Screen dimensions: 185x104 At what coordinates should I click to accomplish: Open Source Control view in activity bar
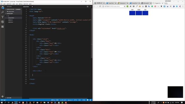[3, 17]
